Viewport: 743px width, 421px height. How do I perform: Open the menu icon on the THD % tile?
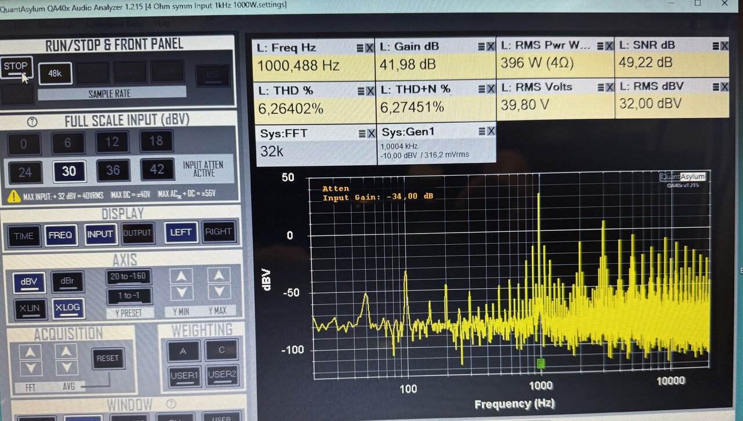(360, 90)
